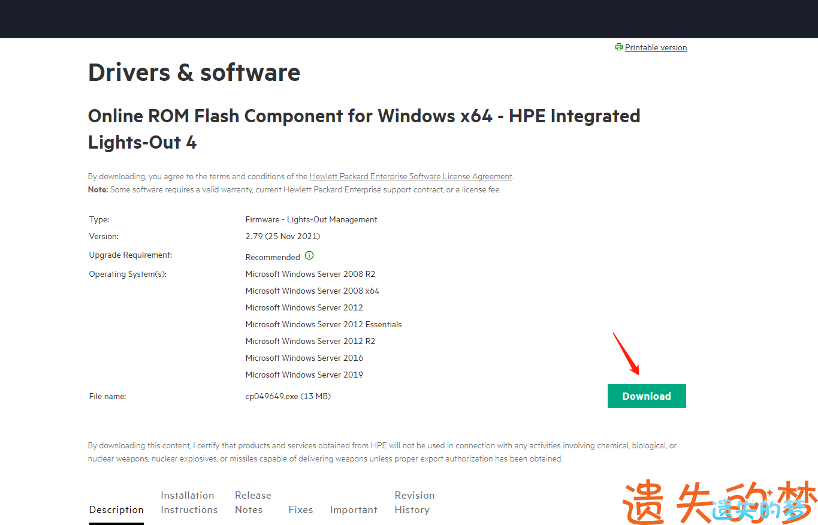Select Microsoft Windows Server 2019 entry

[304, 375]
